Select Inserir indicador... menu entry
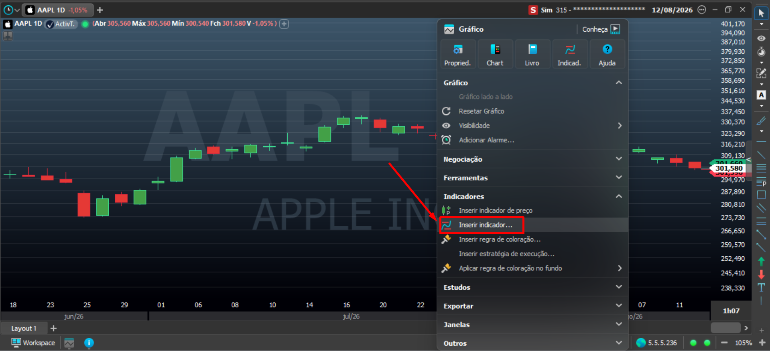This screenshot has width=770, height=351. [532, 225]
